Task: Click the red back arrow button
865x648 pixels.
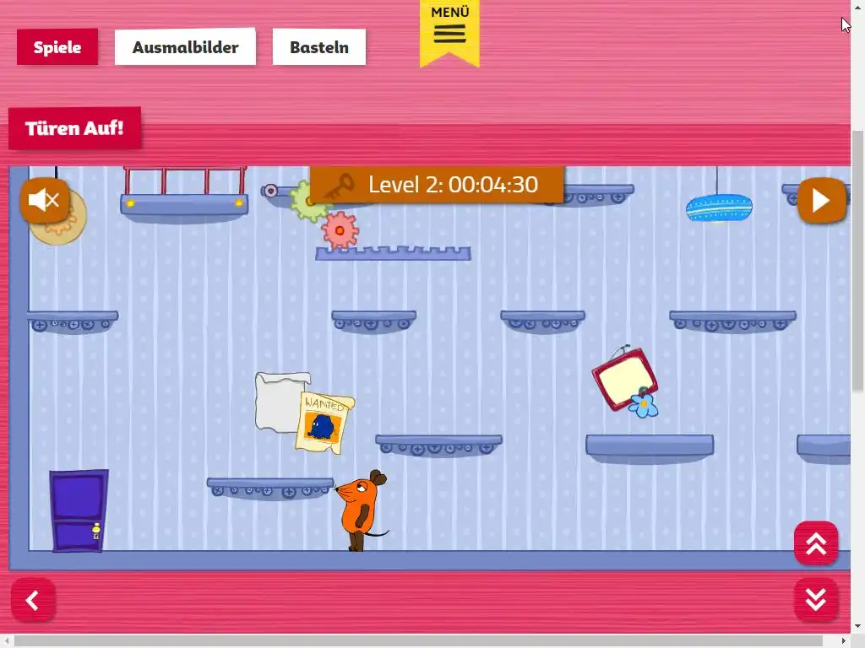Action: click(33, 600)
